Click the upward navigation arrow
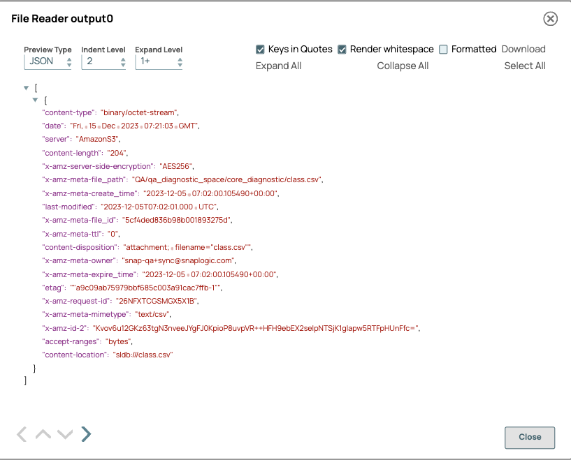 (x=43, y=433)
